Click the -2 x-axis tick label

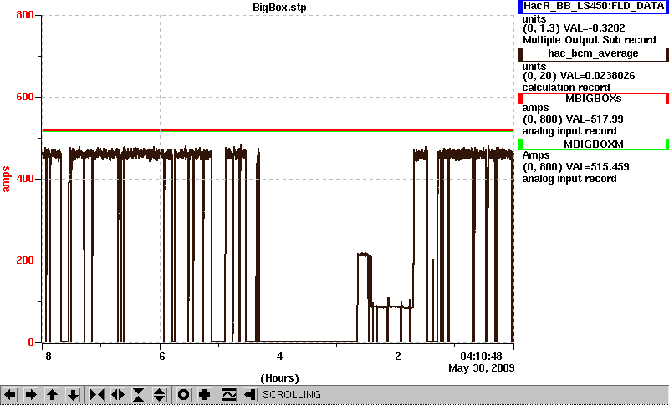[396, 356]
